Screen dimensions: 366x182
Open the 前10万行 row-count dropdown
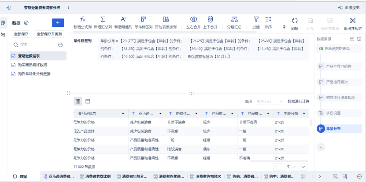tap(270, 102)
